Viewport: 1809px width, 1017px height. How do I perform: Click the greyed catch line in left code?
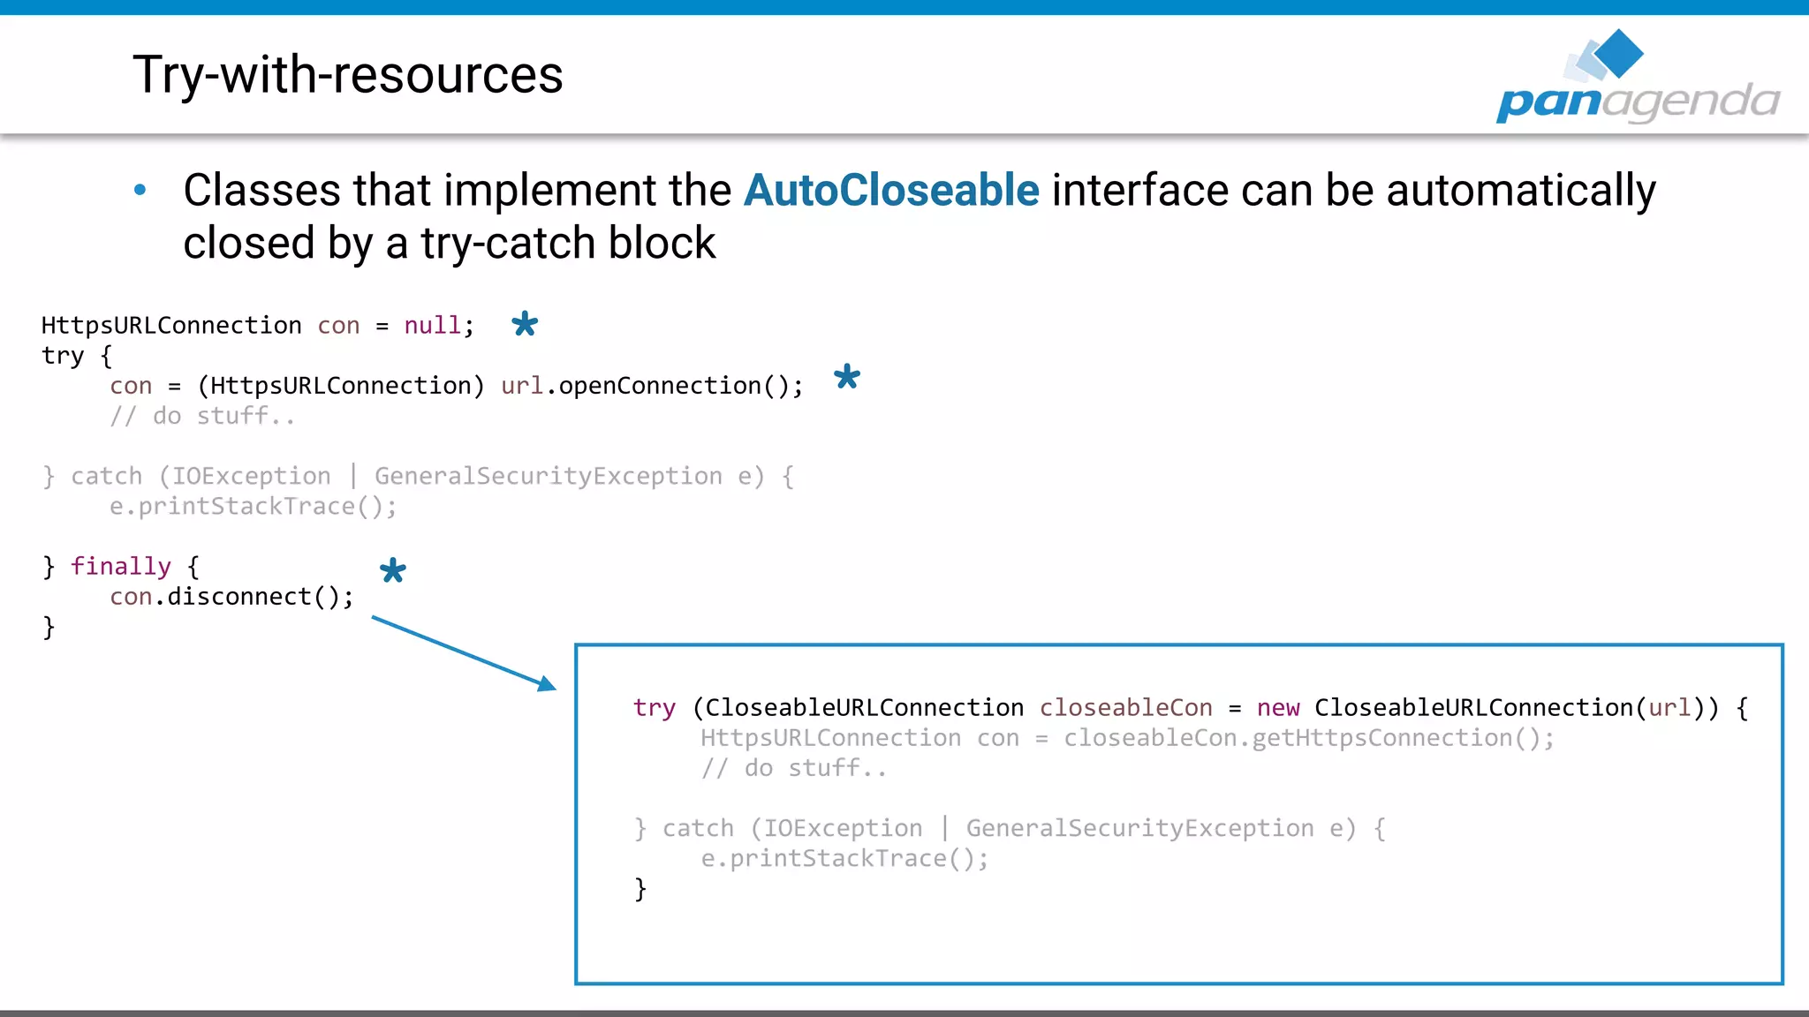[418, 477]
